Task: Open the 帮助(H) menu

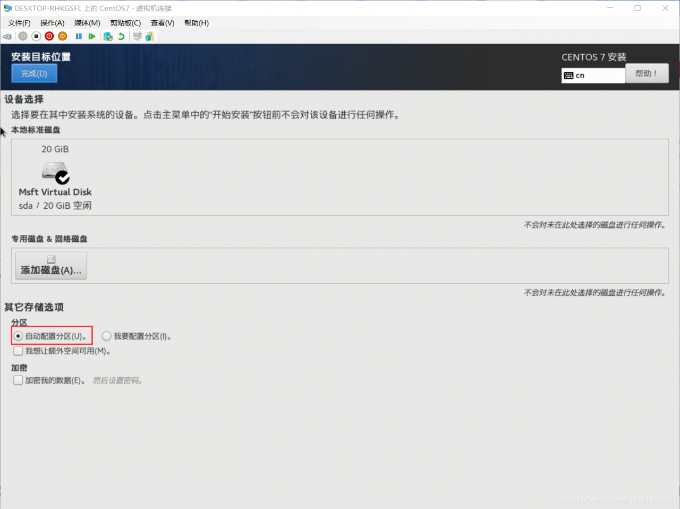Action: (197, 23)
